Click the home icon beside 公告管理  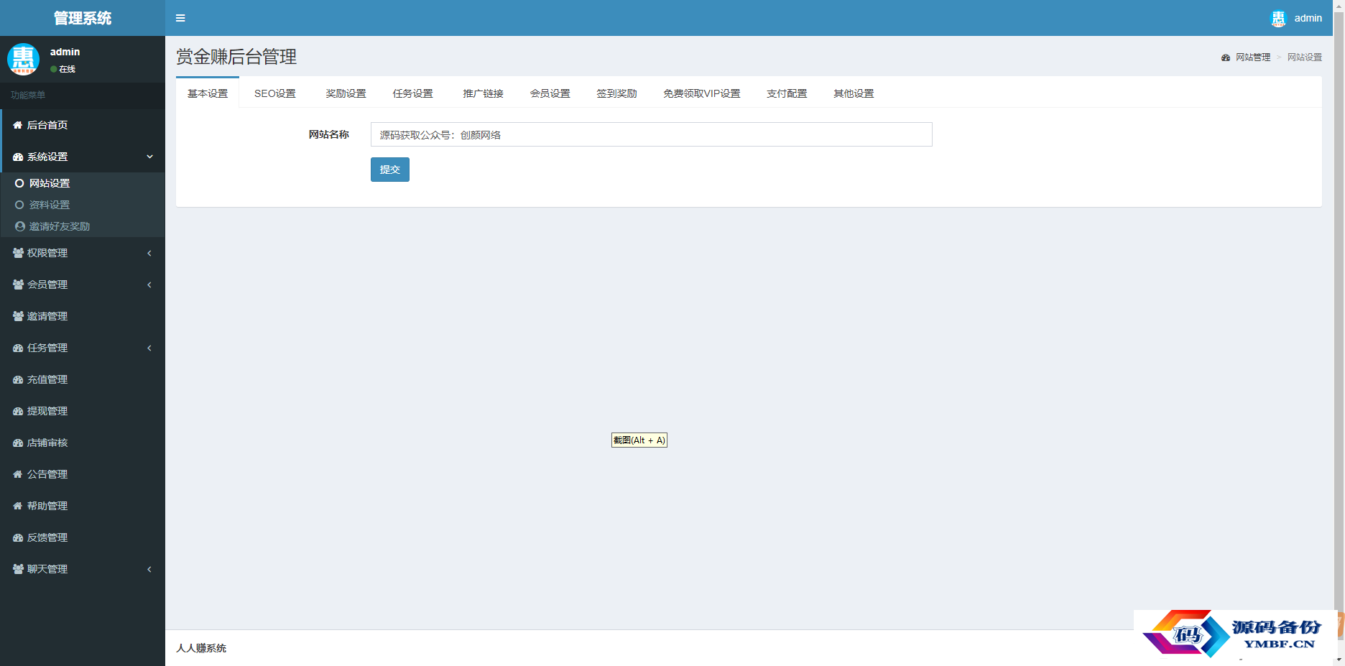point(18,474)
